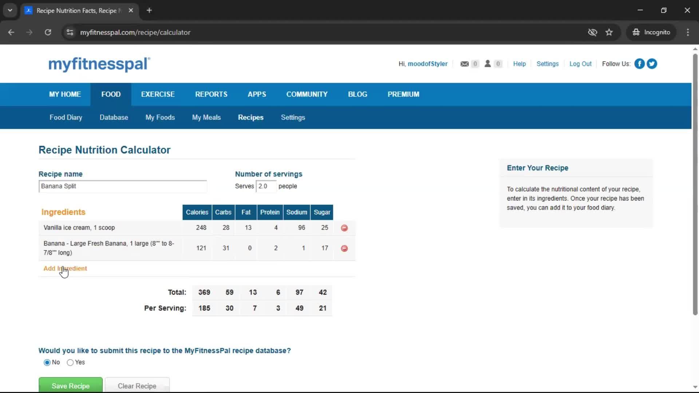Screen dimensions: 699x393
Task: Close the Recipe Nutrition Facts tab
Action: (131, 11)
